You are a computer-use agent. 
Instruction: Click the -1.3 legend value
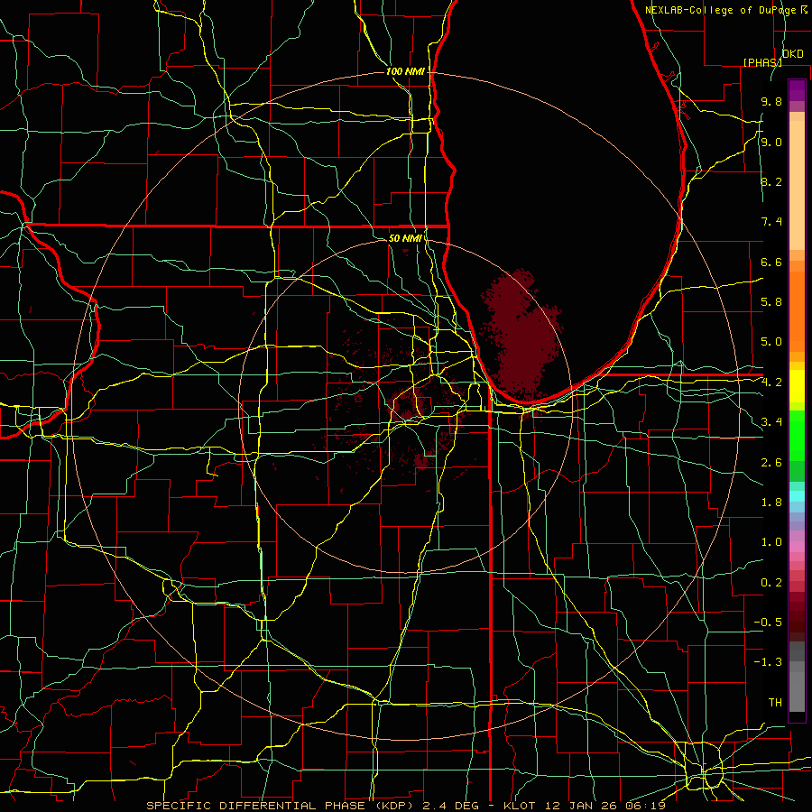pyautogui.click(x=768, y=662)
